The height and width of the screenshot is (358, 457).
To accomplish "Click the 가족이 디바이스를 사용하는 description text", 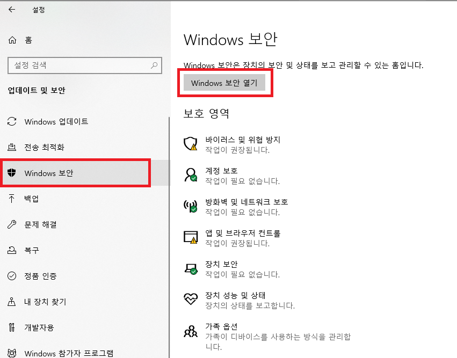I will point(278,341).
